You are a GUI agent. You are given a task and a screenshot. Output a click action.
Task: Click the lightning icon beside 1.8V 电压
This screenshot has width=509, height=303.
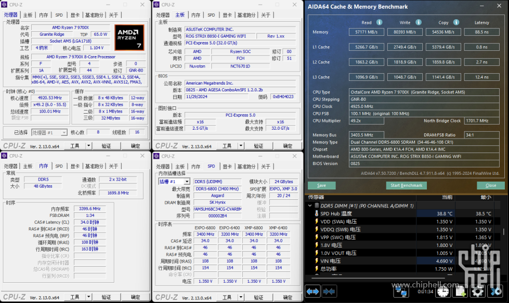click(x=317, y=245)
